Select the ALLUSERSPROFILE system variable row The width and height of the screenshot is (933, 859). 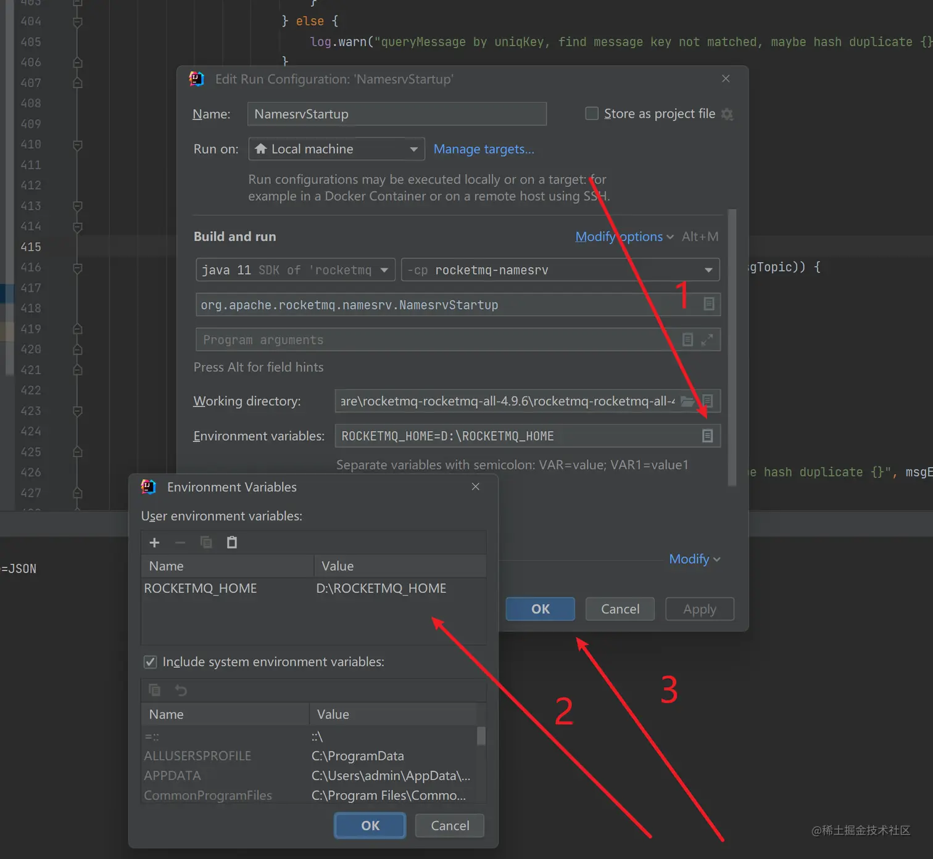click(x=309, y=756)
